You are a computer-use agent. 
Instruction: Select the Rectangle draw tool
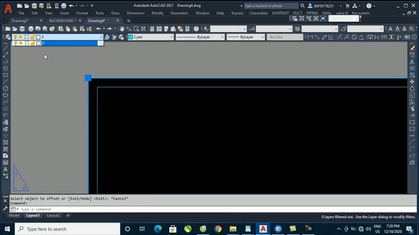5,75
